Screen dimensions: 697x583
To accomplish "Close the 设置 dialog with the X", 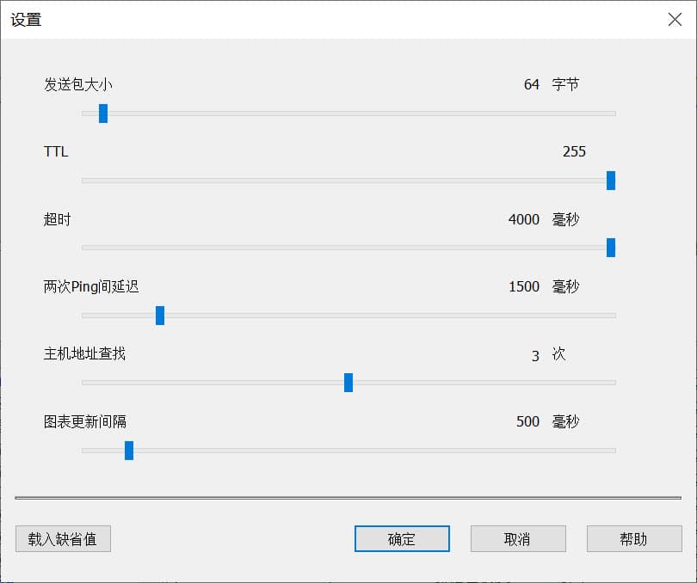I will coord(675,20).
